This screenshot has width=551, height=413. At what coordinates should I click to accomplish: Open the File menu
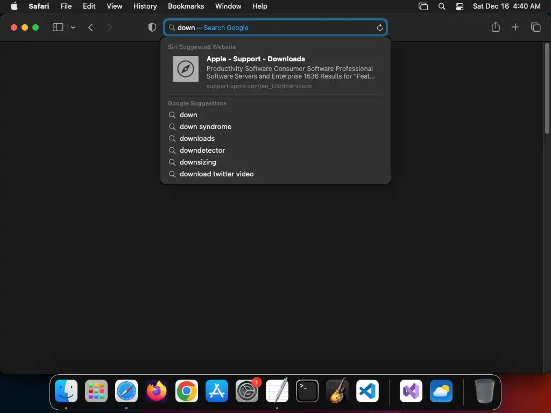(66, 6)
